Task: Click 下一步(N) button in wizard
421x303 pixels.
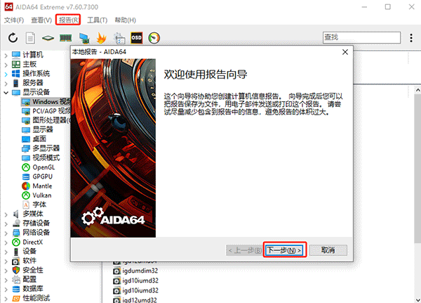Action: click(x=284, y=250)
